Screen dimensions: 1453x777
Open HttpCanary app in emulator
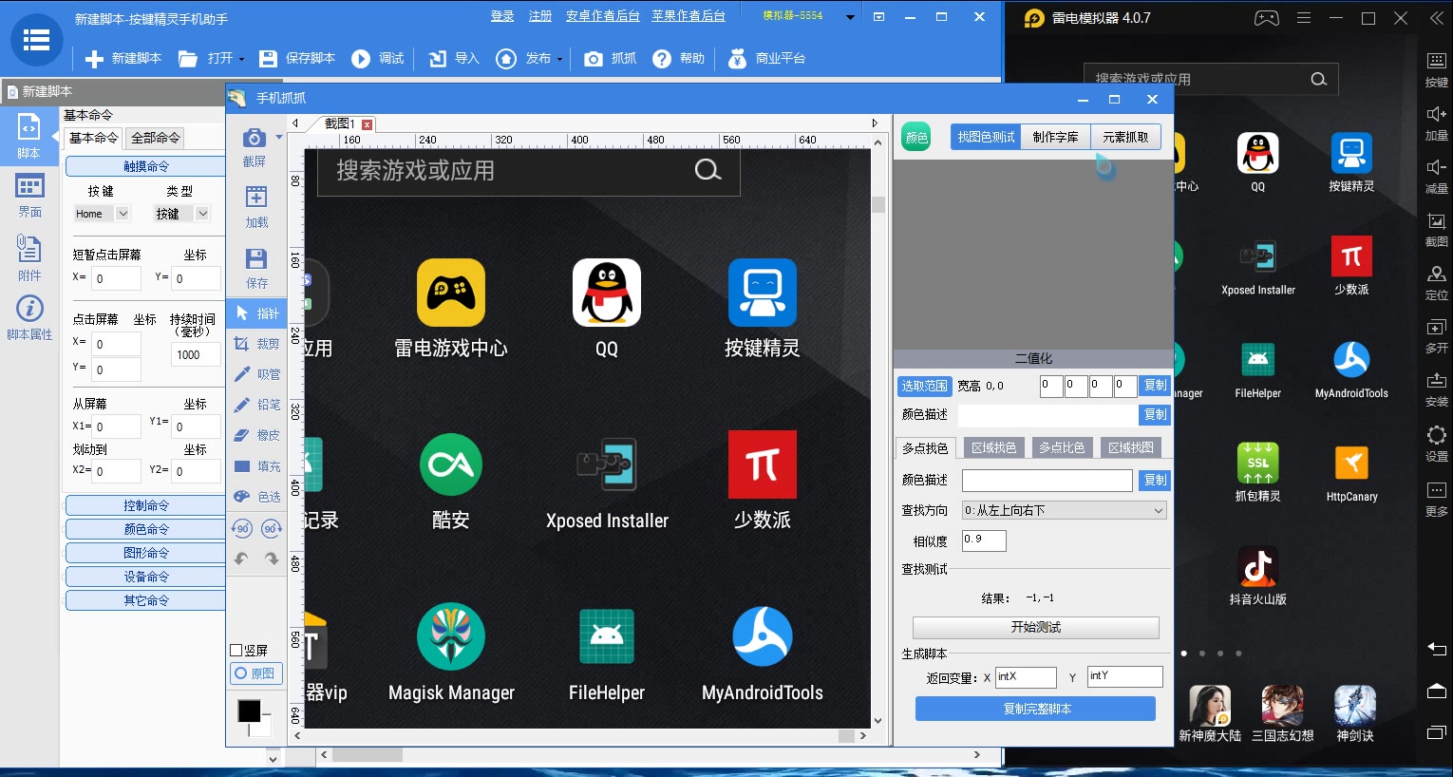coord(1351,473)
